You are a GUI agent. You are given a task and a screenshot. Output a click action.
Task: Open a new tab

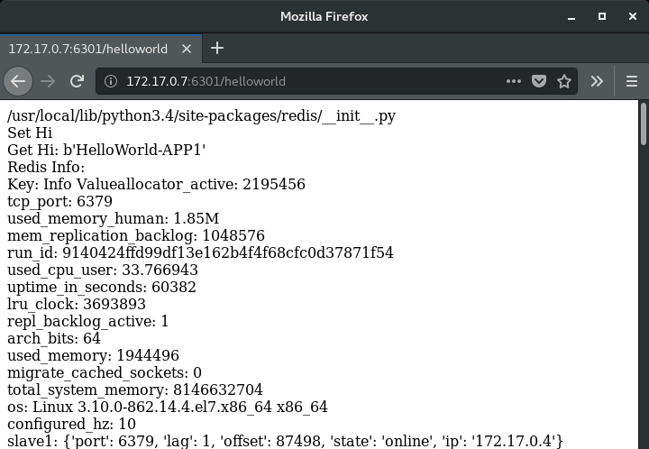point(217,48)
